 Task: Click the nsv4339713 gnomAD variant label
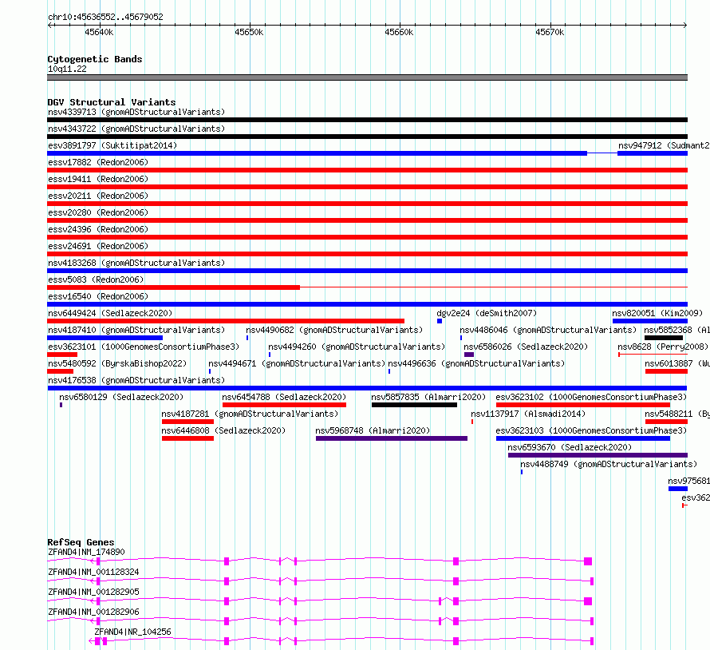pos(136,112)
